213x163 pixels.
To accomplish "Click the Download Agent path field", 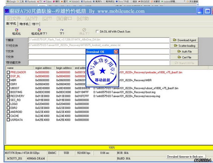I will (x=99, y=40).
